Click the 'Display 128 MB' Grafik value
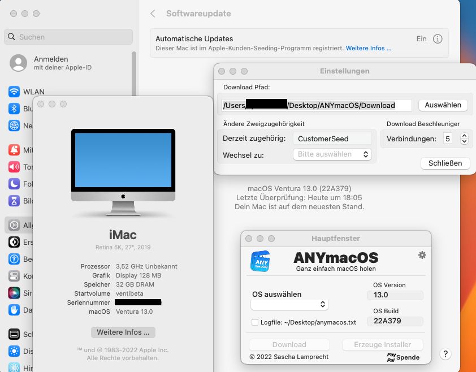Image resolution: width=476 pixels, height=372 pixels. [139, 275]
